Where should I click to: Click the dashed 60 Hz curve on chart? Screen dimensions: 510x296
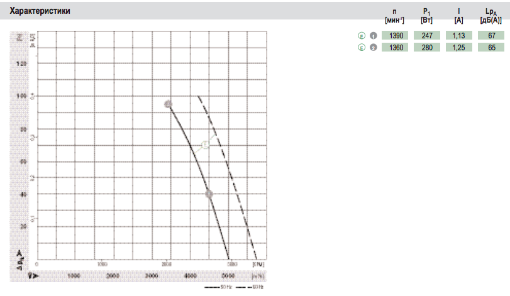228,170
